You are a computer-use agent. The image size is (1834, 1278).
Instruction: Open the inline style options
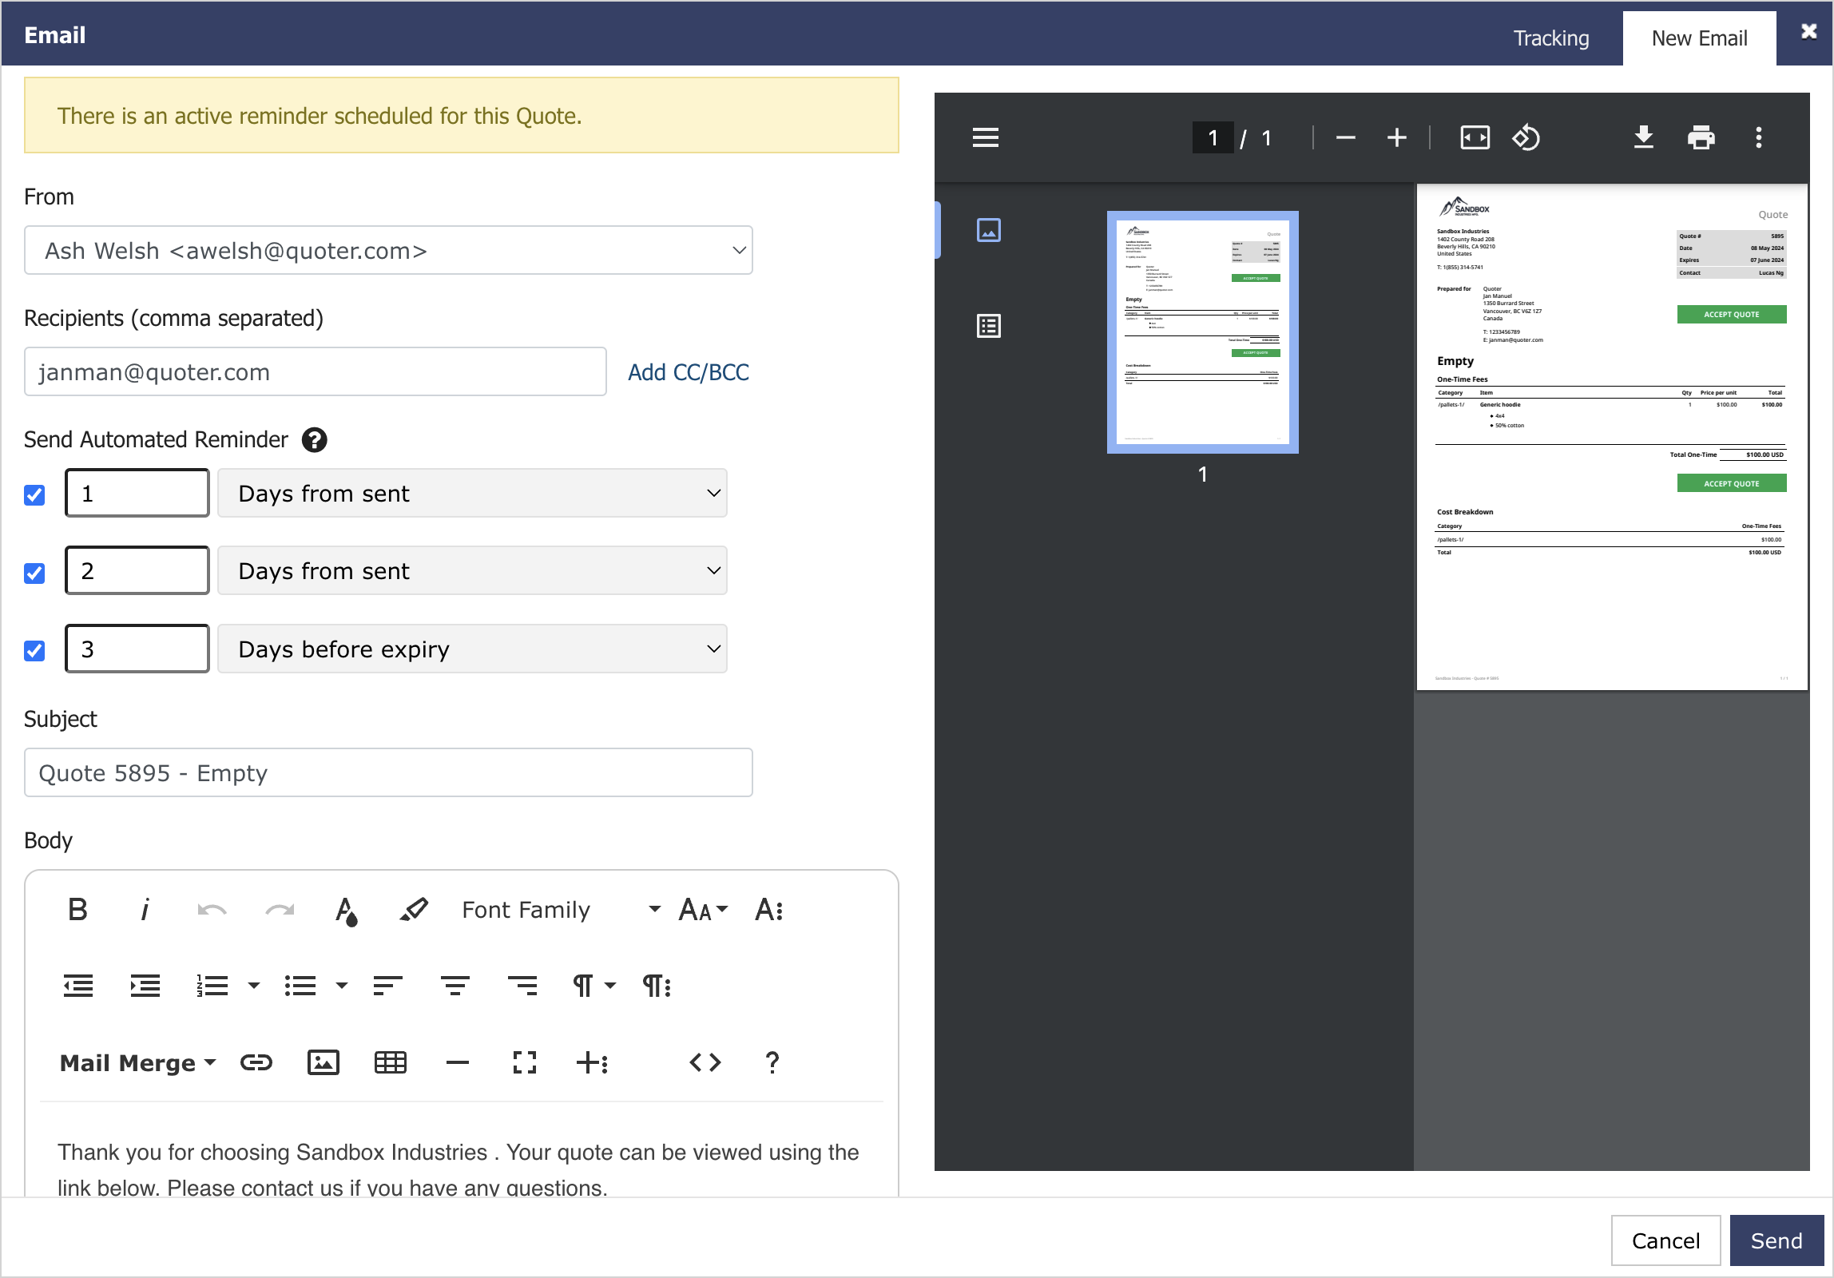(x=769, y=909)
